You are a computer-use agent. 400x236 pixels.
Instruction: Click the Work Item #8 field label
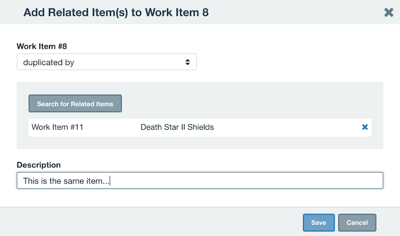42,46
